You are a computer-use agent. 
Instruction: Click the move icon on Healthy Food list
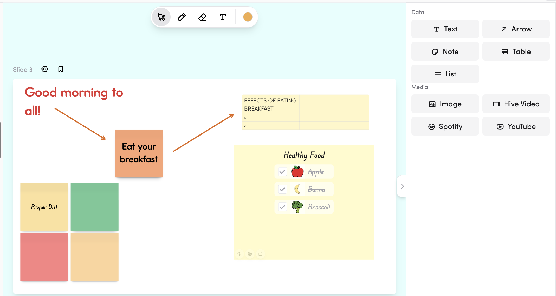pyautogui.click(x=239, y=254)
